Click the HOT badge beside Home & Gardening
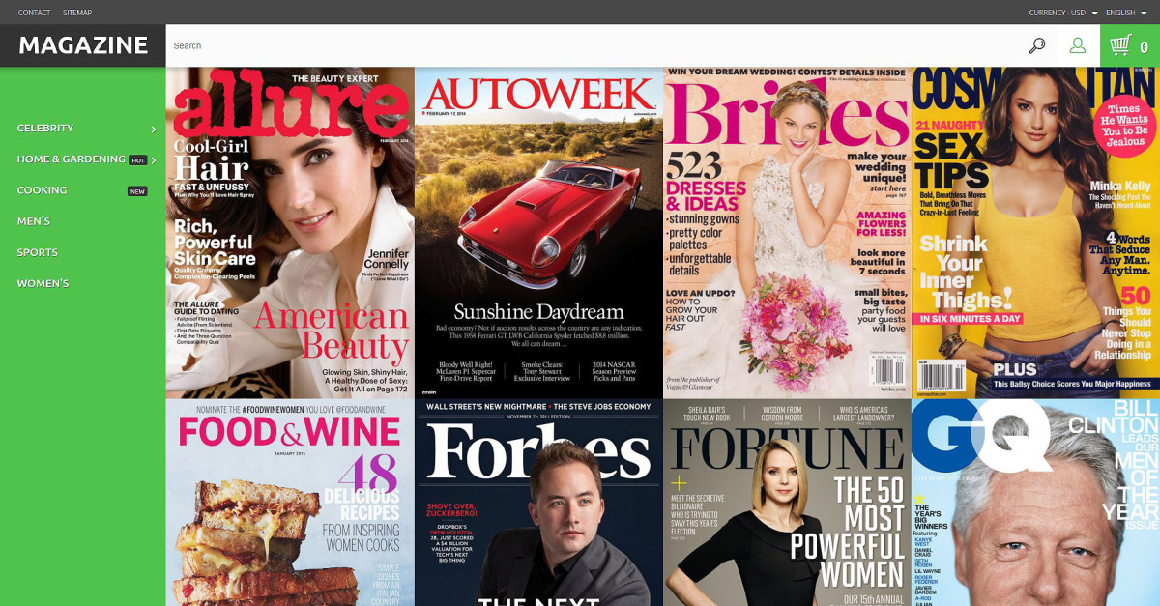Screen dimensions: 1160x606 [x=138, y=159]
